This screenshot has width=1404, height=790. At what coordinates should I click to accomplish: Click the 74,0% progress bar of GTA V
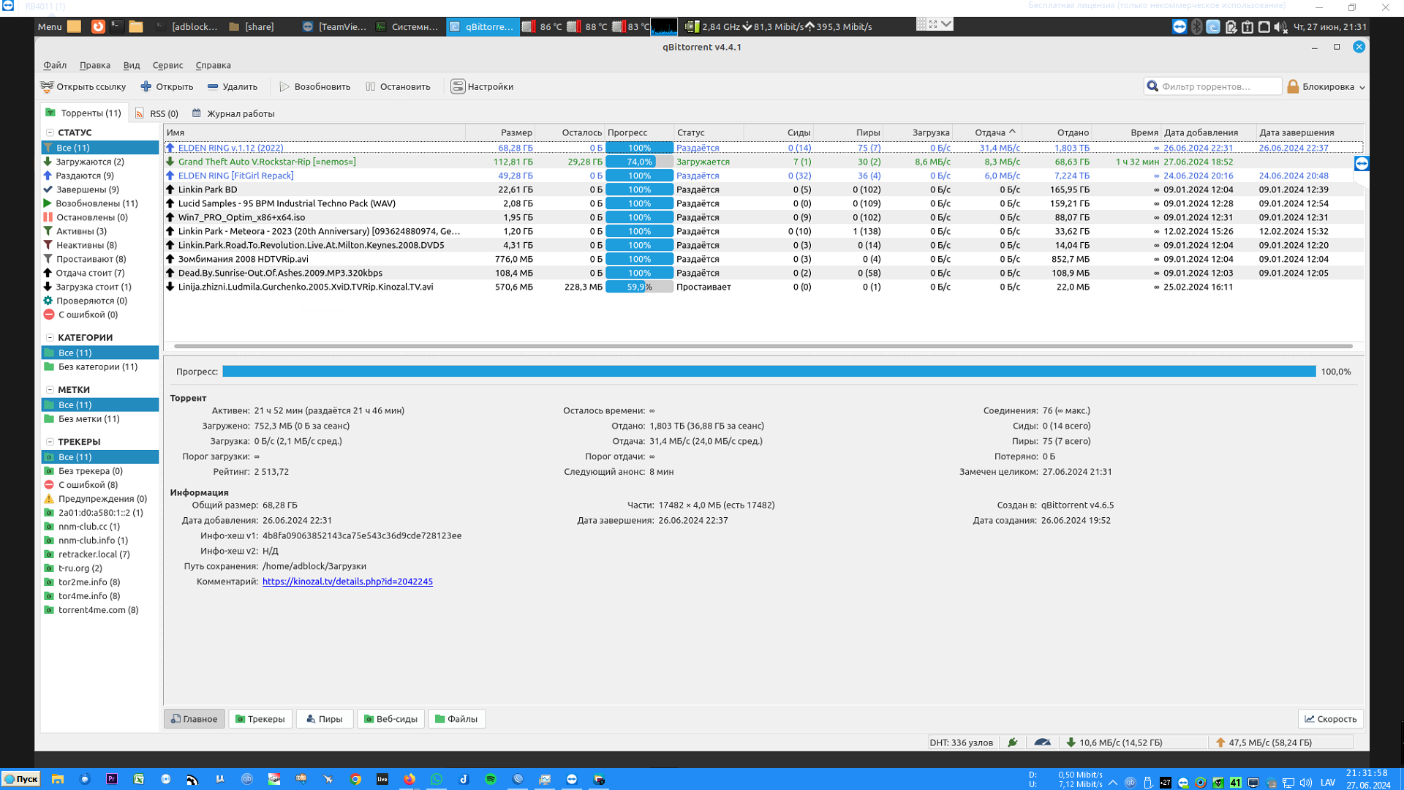639,162
